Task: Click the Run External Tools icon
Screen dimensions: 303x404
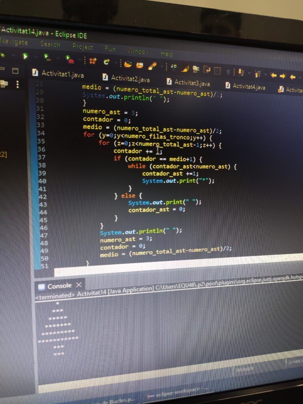Action: pos(70,59)
